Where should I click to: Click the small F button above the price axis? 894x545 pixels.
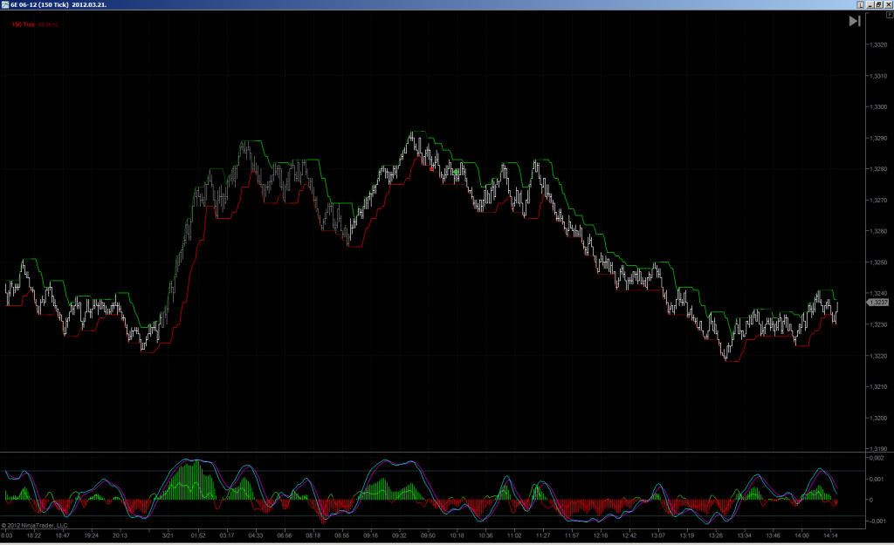tap(890, 16)
